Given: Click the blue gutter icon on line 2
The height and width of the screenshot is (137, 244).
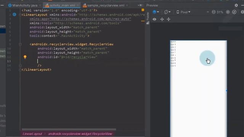Looking at the screenshot, I should point(14,14).
